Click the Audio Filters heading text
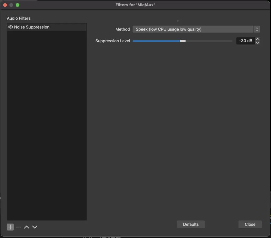Screen dimensions: 271x238 [19, 18]
